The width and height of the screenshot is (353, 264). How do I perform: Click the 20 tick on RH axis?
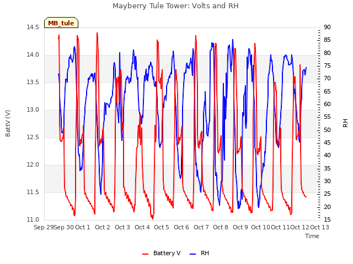(x=327, y=207)
